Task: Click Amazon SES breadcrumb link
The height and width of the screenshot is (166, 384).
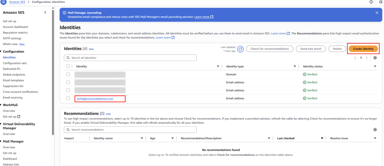Action: pos(17,2)
